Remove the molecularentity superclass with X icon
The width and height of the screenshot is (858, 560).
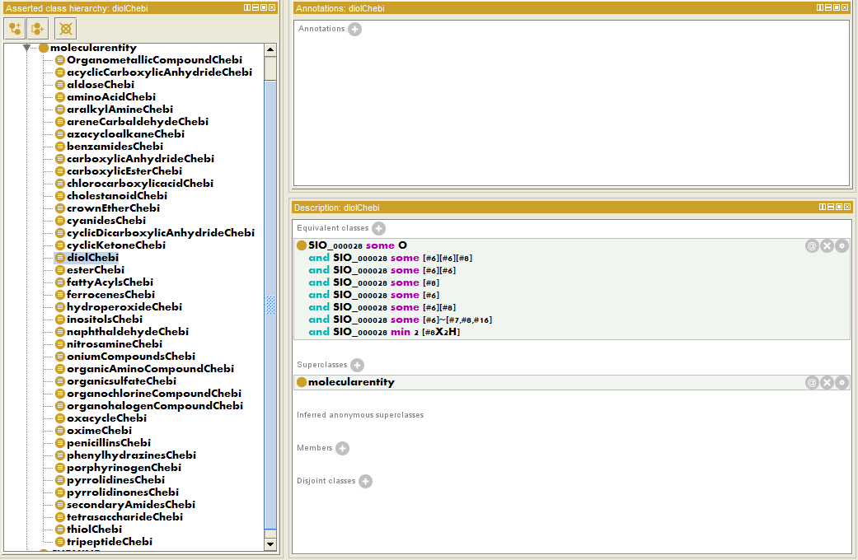(x=828, y=383)
